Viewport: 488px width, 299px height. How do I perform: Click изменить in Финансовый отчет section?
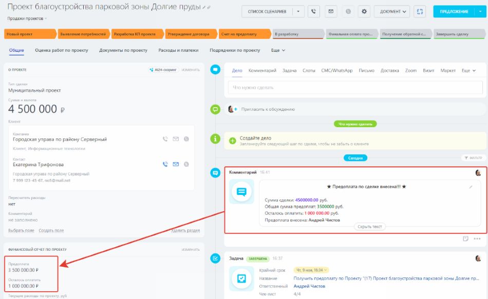(x=191, y=249)
